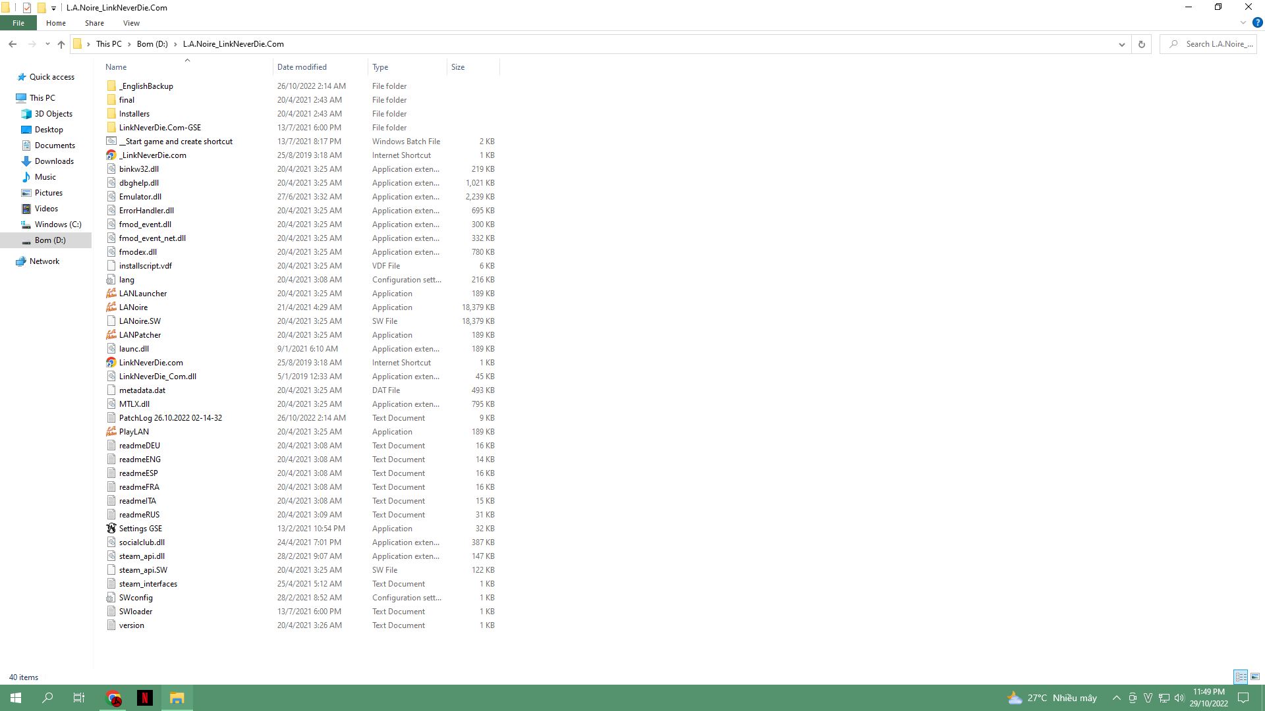Select the Settings GSE application icon
The height and width of the screenshot is (711, 1265).
point(111,529)
